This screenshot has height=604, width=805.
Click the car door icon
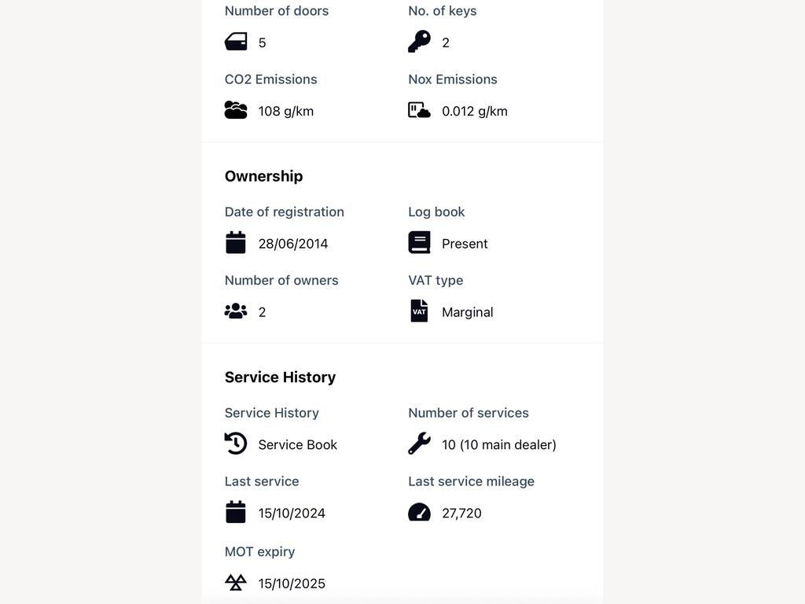[x=236, y=42]
